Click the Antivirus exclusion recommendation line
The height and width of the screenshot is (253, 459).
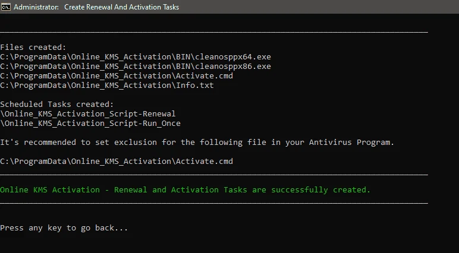[197, 143]
